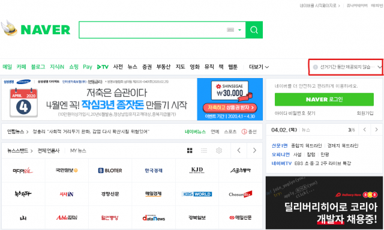Open Naver TV

tap(103, 67)
